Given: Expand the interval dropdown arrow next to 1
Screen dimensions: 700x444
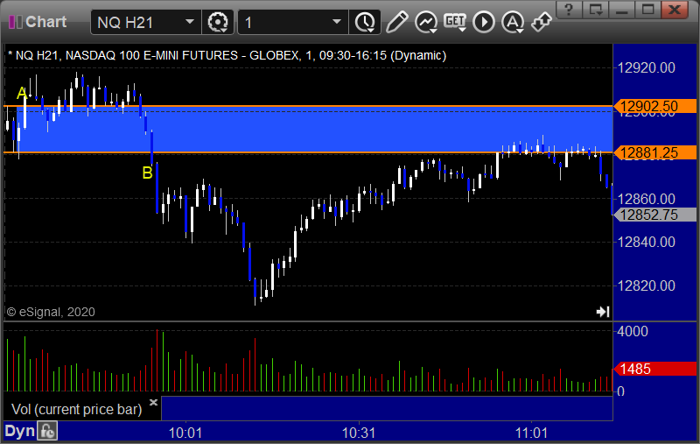Looking at the screenshot, I should coord(337,22).
